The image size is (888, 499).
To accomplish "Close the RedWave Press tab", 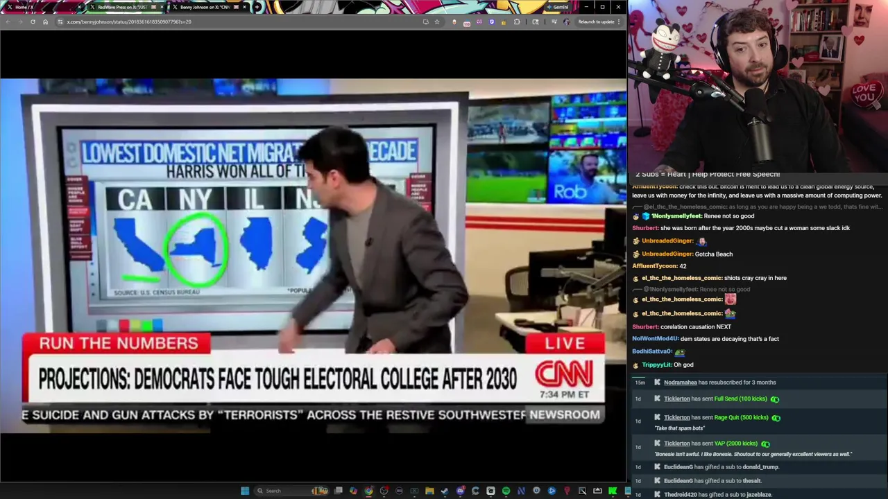I will 162,7.
